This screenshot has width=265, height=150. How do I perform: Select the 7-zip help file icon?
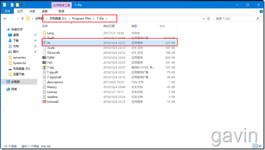coord(44,67)
